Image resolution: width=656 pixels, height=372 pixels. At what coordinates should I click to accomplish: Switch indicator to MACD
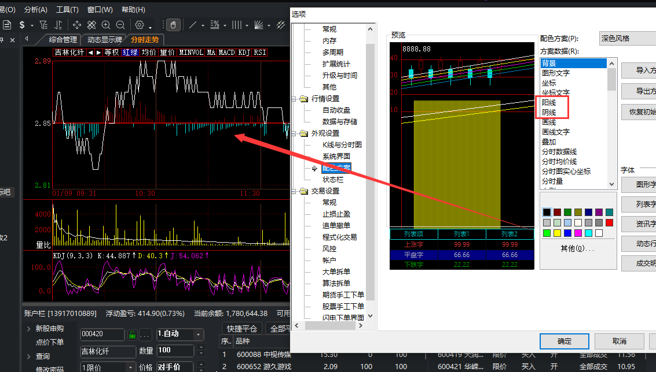[x=227, y=53]
